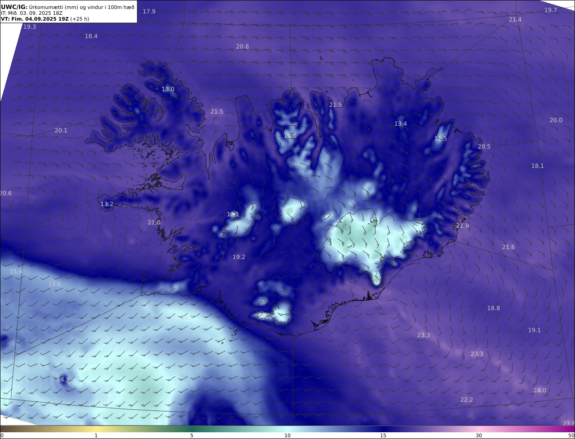The width and height of the screenshot is (575, 439).
Task: Click the 5 tick on color scale
Action: click(192, 435)
